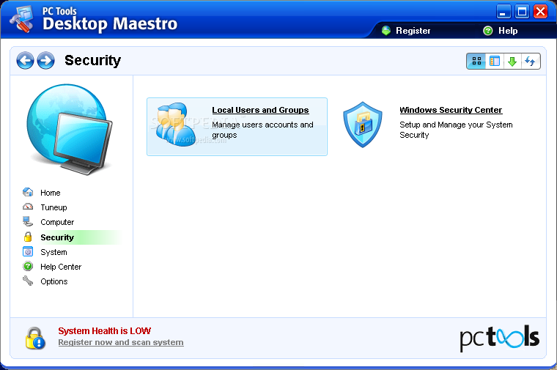Click the green Help question mark icon
The width and height of the screenshot is (557, 370).
[x=488, y=31]
